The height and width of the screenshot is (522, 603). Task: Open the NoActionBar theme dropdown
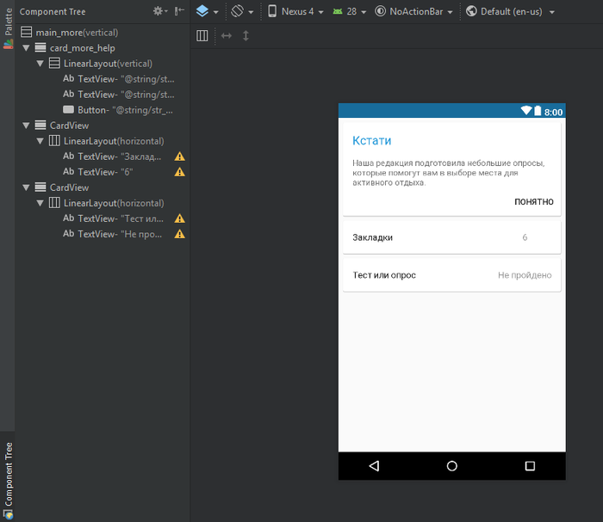pos(414,11)
